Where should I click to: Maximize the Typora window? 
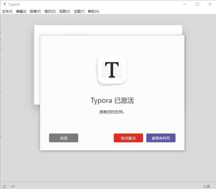pyautogui.click(x=197, y=4)
